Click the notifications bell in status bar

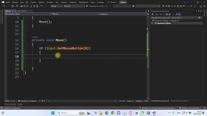click(x=204, y=108)
